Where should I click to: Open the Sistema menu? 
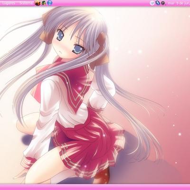click(26, 3)
